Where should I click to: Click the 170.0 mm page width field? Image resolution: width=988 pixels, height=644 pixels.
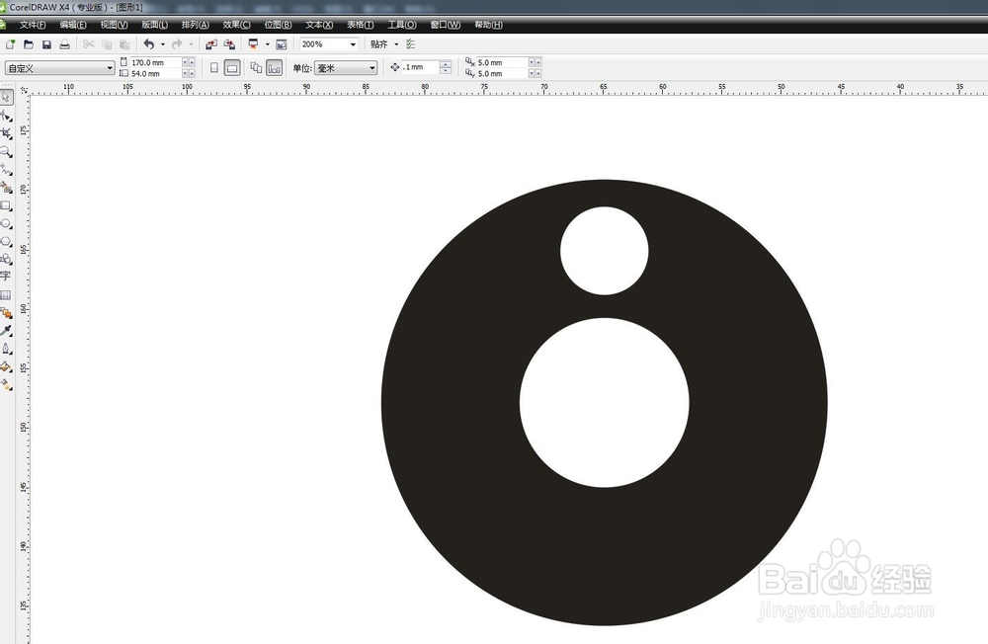point(156,62)
